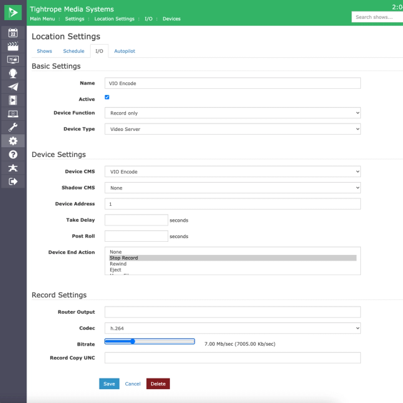The width and height of the screenshot is (403, 403).
Task: Go to Location Settings breadcrumb
Action: [x=114, y=19]
